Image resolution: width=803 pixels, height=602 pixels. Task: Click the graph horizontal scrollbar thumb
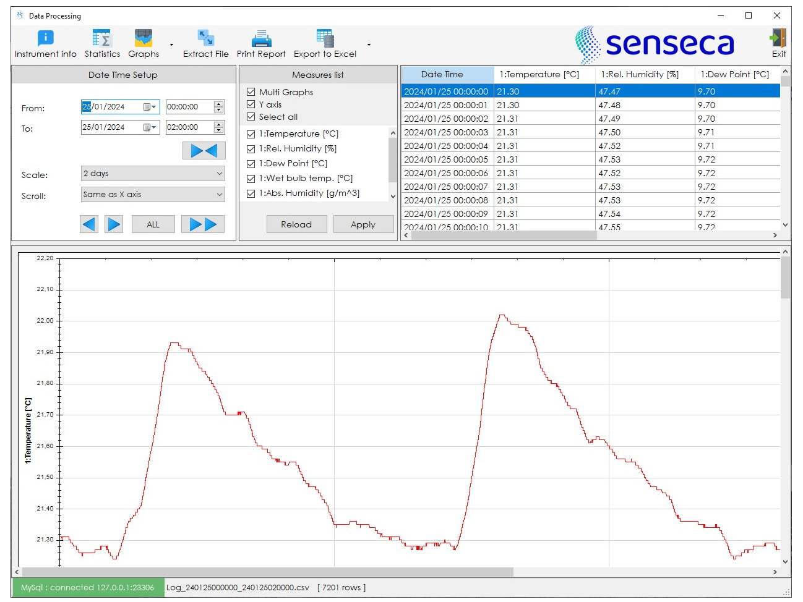click(267, 572)
